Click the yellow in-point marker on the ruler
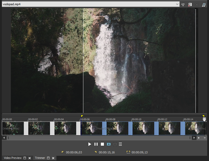Screen dimensions: 209x161 (82, 116)
